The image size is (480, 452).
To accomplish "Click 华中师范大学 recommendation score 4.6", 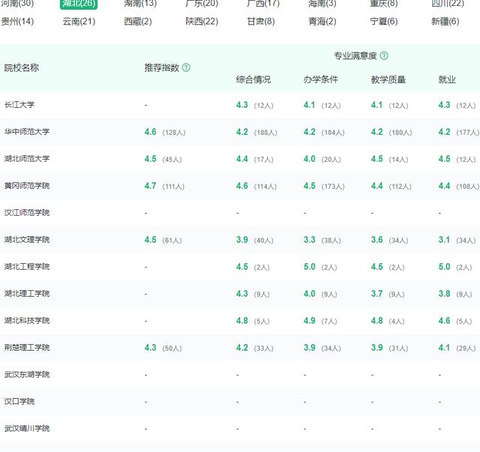I will coord(150,132).
